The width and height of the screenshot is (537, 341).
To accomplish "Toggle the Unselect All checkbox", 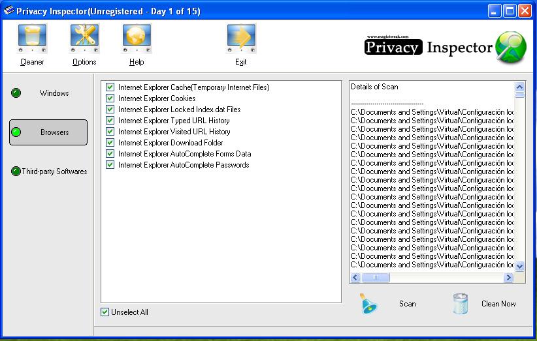I will point(105,312).
